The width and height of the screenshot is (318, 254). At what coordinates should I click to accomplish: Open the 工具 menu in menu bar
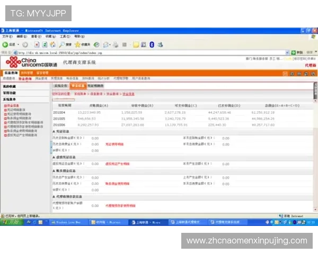click(64, 37)
